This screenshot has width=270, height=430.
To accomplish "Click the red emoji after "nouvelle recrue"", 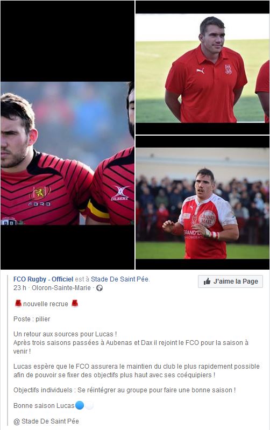I will (x=75, y=304).
